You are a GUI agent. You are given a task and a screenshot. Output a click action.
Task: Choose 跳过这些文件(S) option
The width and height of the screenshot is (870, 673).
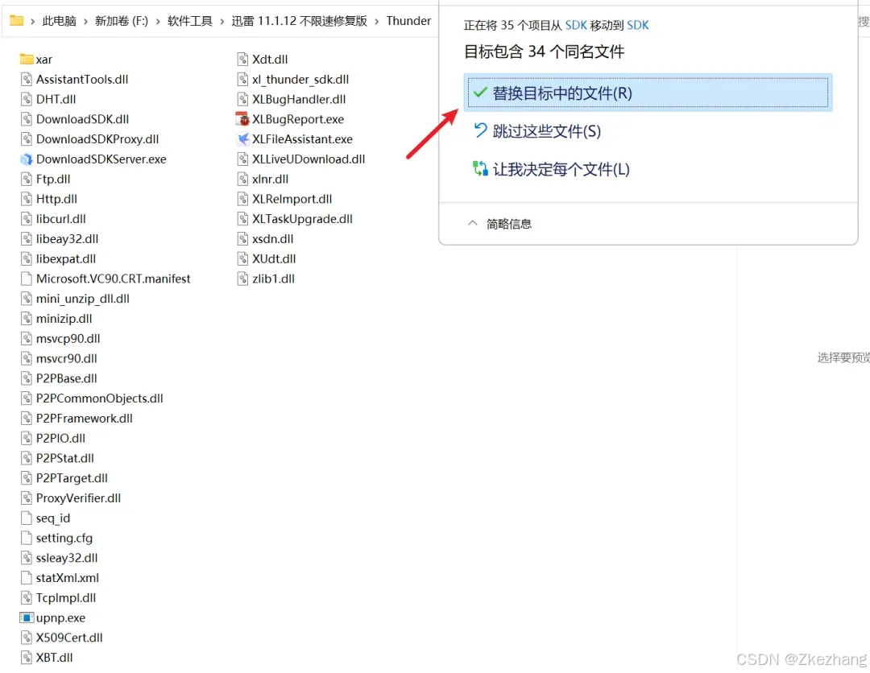tap(537, 131)
